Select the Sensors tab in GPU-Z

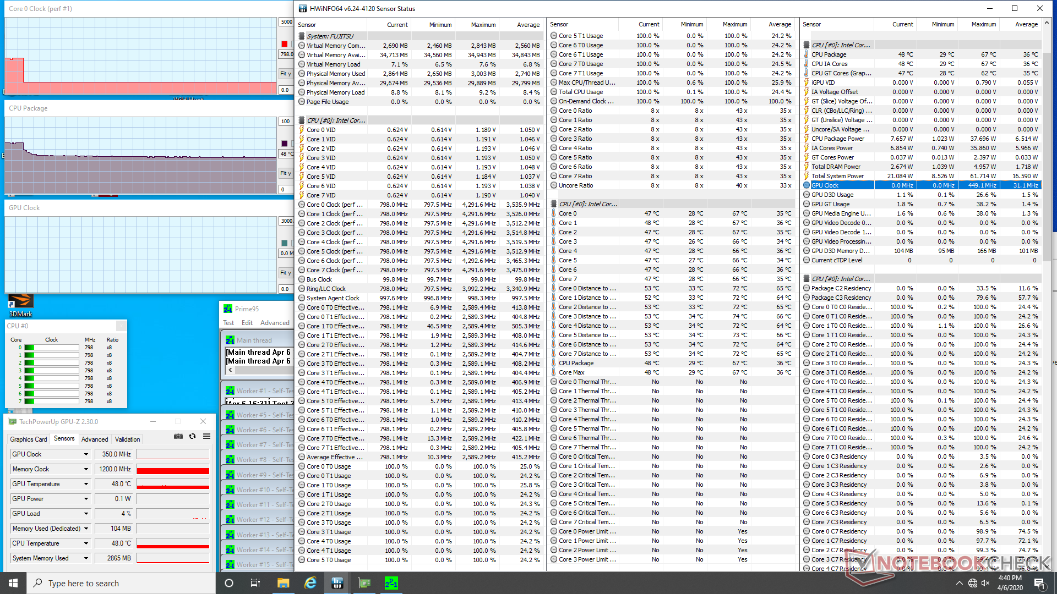point(64,439)
